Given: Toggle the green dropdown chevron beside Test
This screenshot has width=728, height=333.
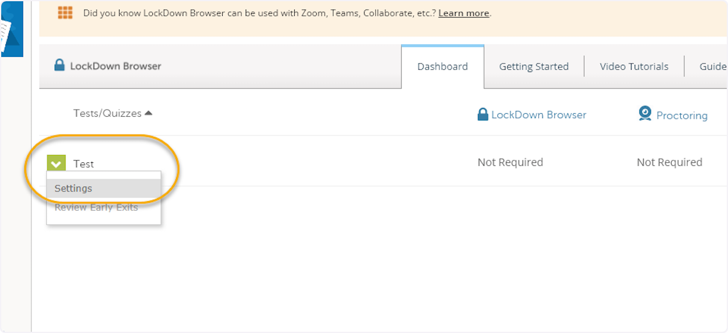Looking at the screenshot, I should tap(56, 163).
